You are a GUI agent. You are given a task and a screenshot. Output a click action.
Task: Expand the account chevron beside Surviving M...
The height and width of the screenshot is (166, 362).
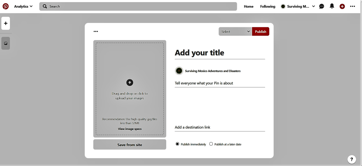[314, 6]
